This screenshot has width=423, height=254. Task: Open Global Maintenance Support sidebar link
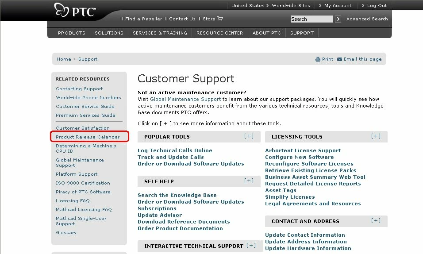[80, 162]
